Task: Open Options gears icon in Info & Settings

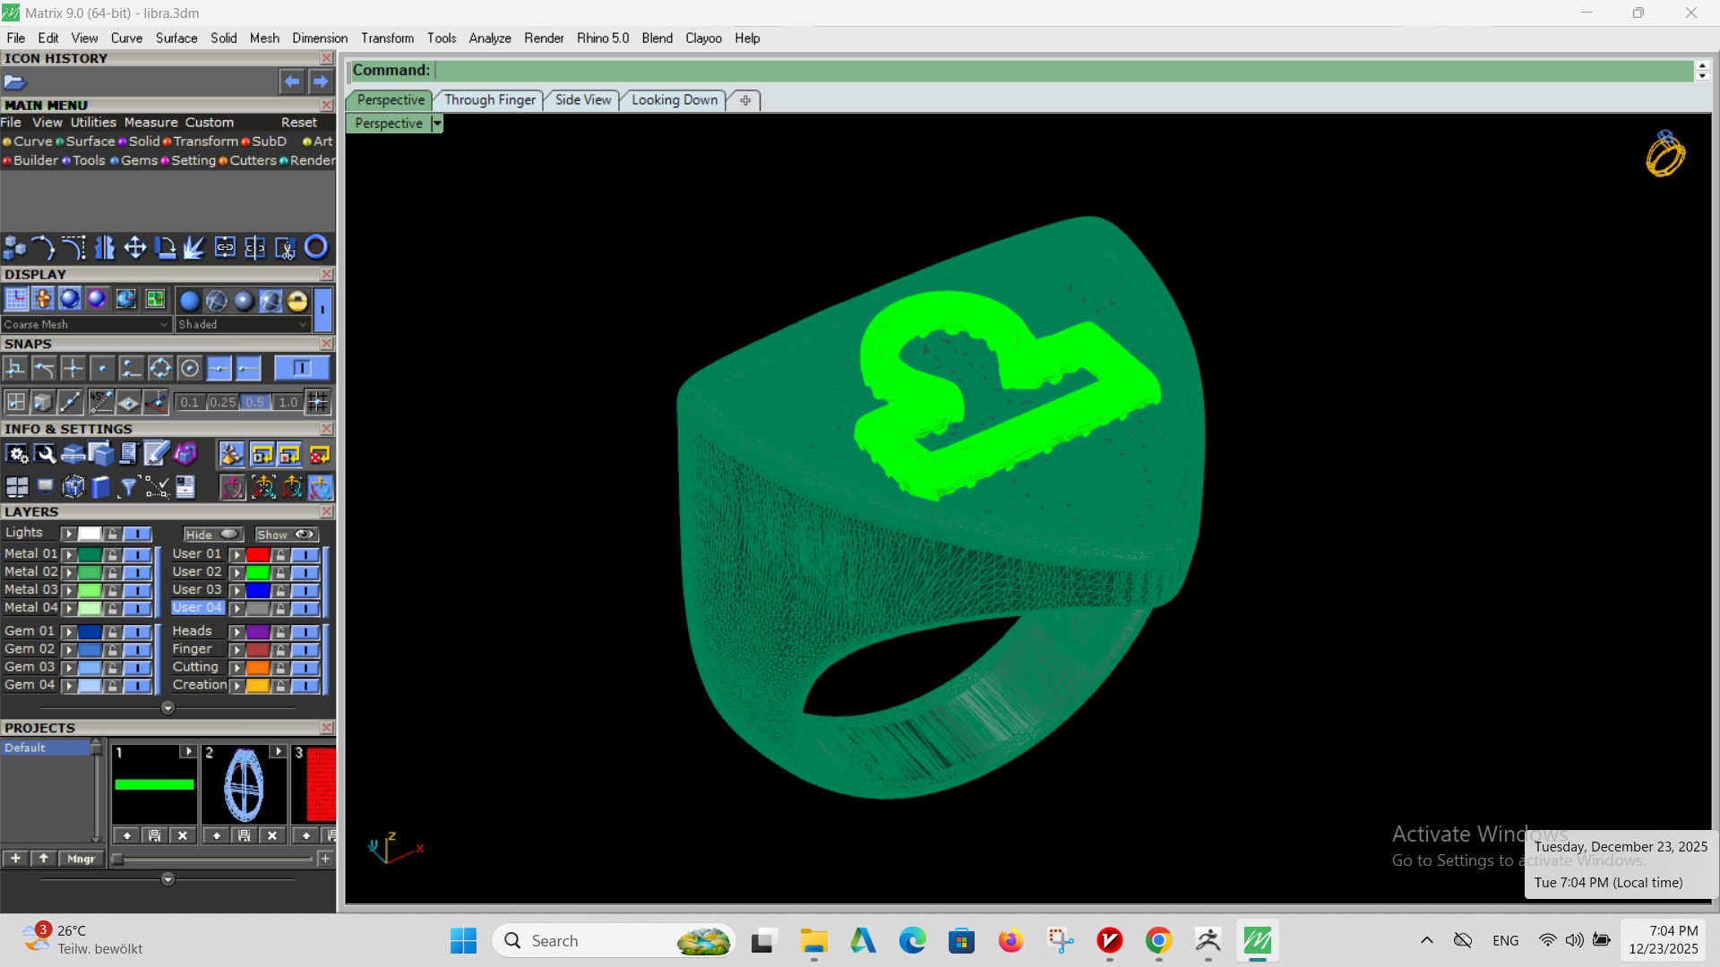Action: click(x=17, y=455)
